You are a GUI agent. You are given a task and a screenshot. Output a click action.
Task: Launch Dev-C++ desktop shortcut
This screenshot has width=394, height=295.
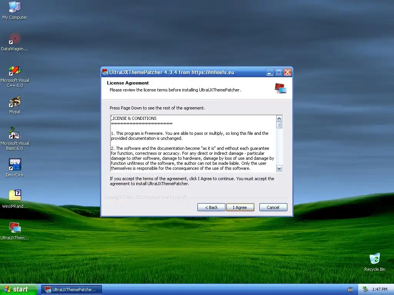[15, 168]
